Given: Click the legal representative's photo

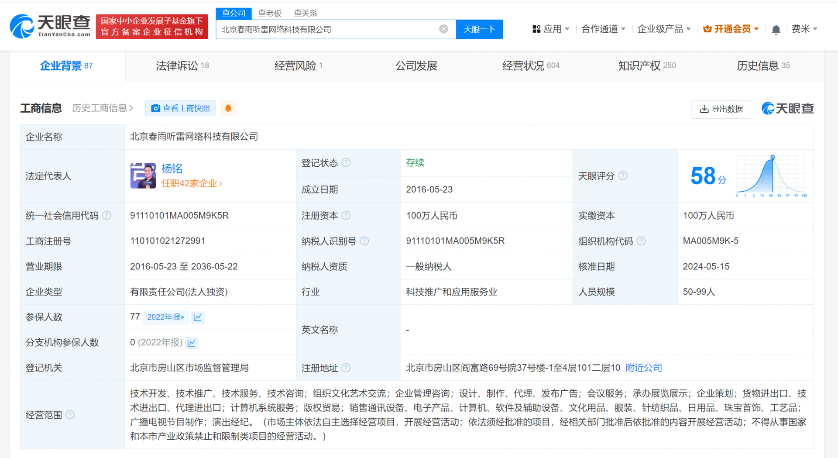Looking at the screenshot, I should tap(143, 176).
